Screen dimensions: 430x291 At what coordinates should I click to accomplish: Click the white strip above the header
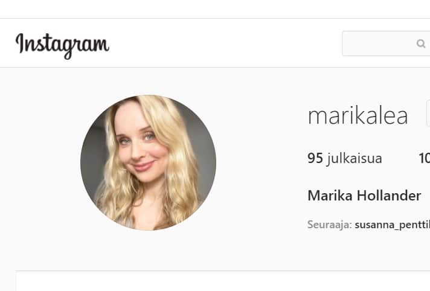(215, 9)
